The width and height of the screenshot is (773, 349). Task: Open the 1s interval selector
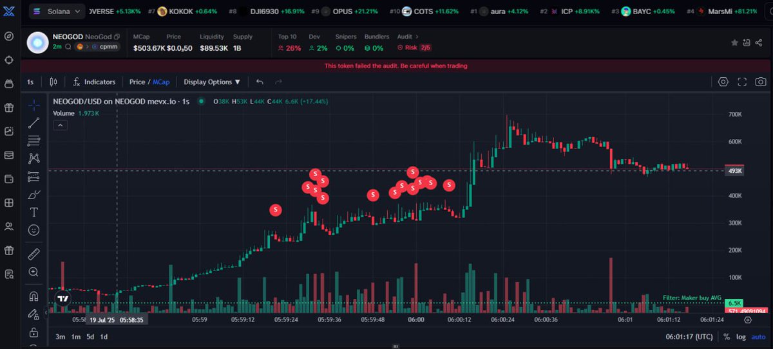[x=30, y=82]
